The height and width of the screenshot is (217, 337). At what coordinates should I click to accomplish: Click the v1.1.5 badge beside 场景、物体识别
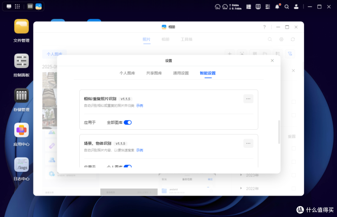coord(120,143)
